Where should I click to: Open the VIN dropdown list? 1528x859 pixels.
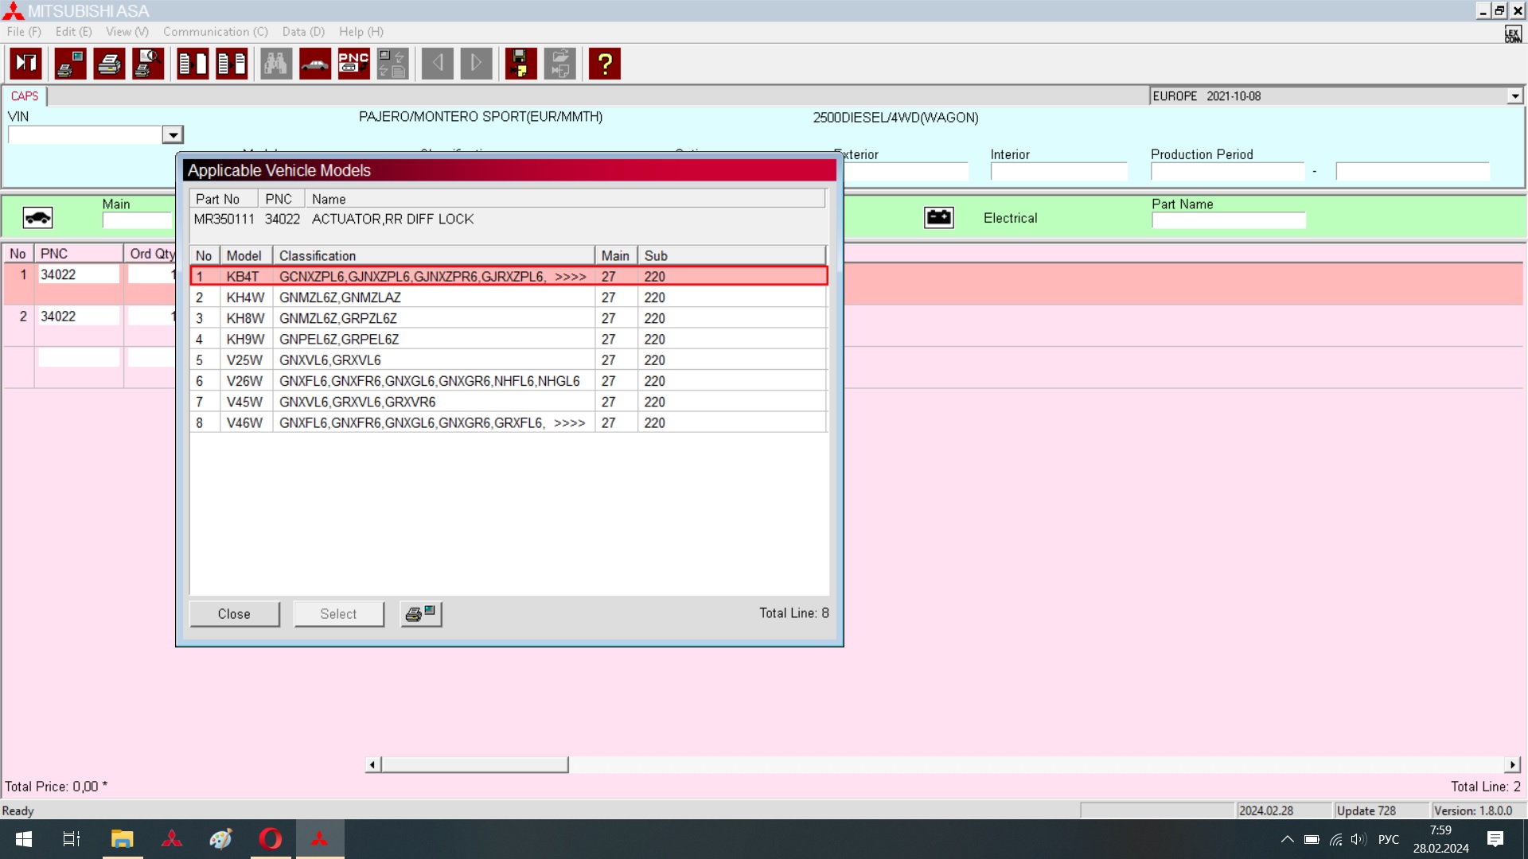point(173,135)
